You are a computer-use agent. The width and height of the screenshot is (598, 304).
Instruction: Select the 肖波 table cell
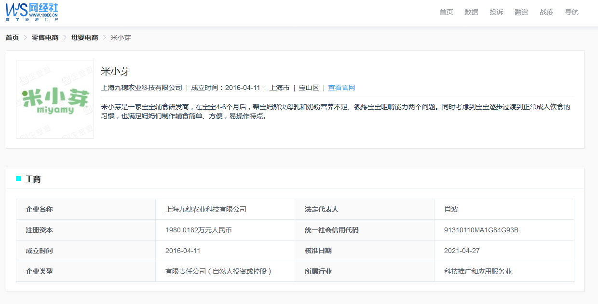504,209
